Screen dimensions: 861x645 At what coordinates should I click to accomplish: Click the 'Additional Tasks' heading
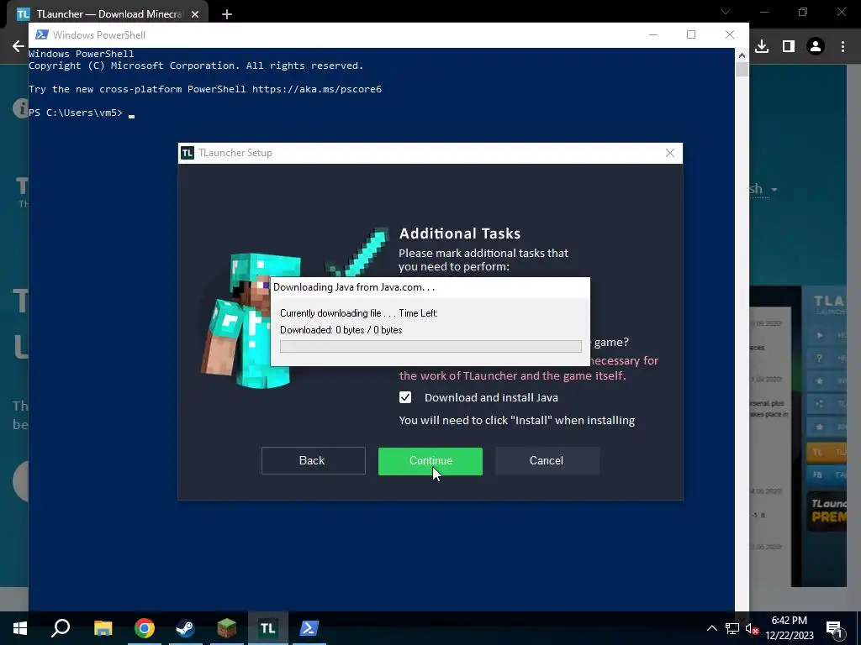coord(460,233)
